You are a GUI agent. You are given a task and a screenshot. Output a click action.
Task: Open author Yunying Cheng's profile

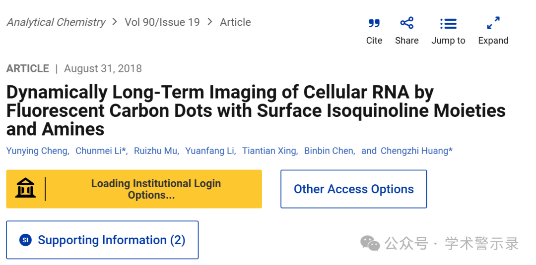pyautogui.click(x=37, y=151)
